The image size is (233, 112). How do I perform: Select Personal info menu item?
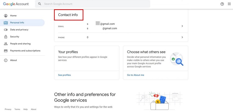[17, 23]
